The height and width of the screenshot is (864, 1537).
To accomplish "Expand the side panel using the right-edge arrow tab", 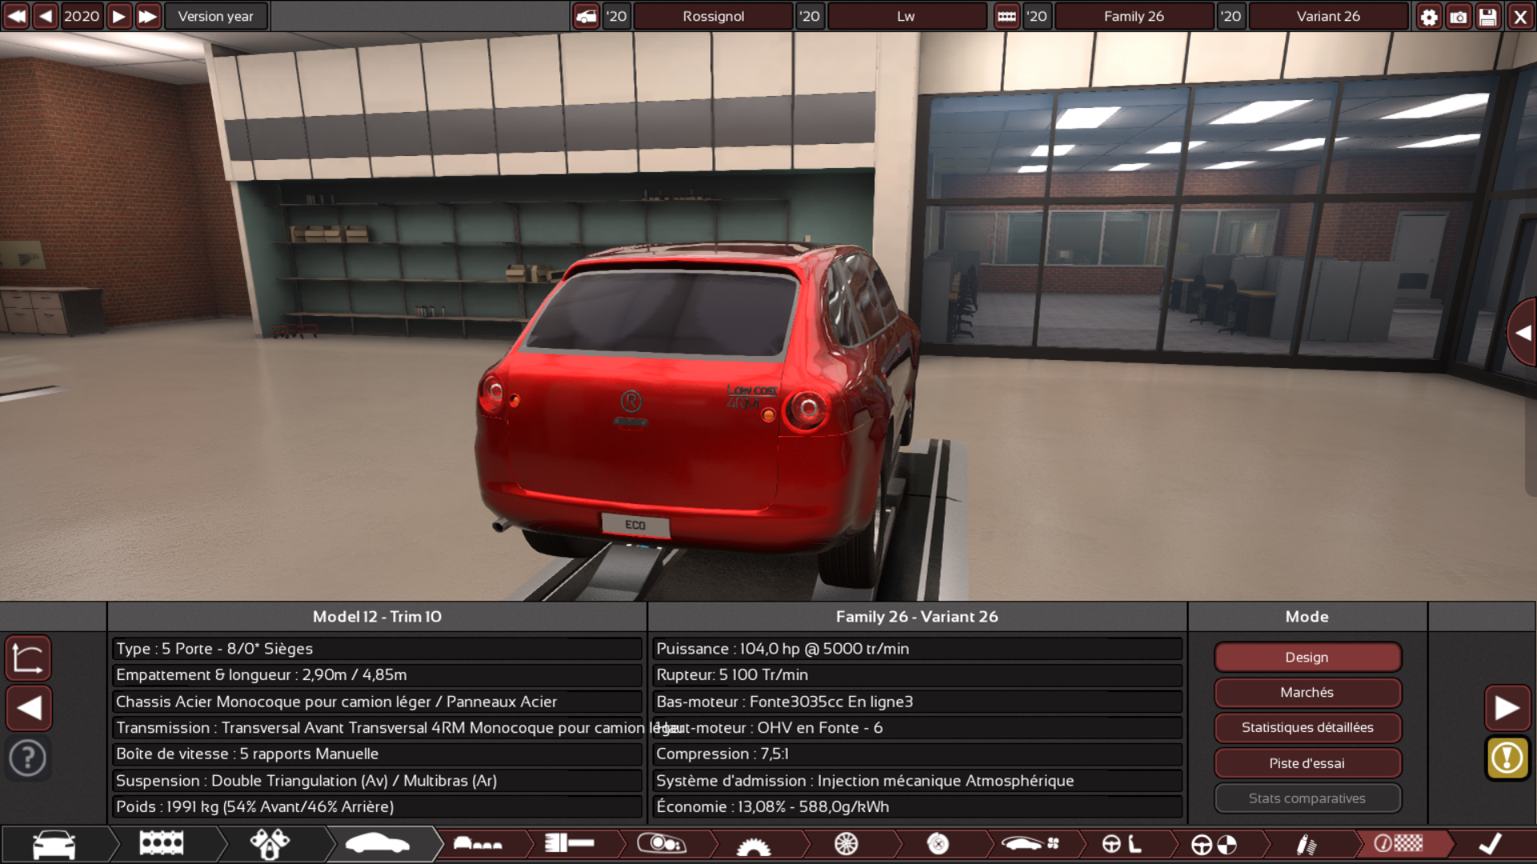I will point(1523,333).
